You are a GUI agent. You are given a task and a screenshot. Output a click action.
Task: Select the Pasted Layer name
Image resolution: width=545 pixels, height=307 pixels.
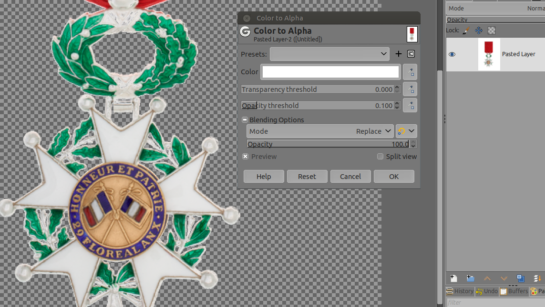519,54
